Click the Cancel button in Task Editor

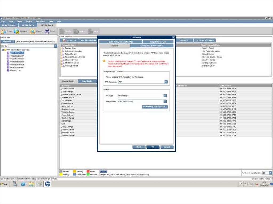[167, 147]
